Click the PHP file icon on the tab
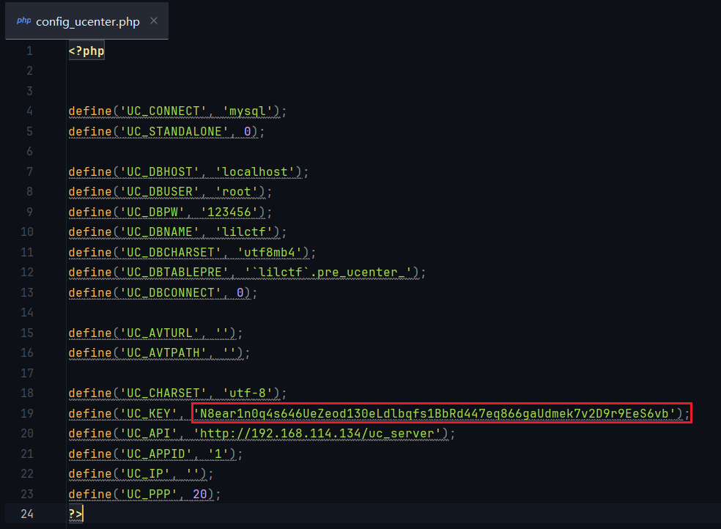721x529 pixels. [x=23, y=21]
